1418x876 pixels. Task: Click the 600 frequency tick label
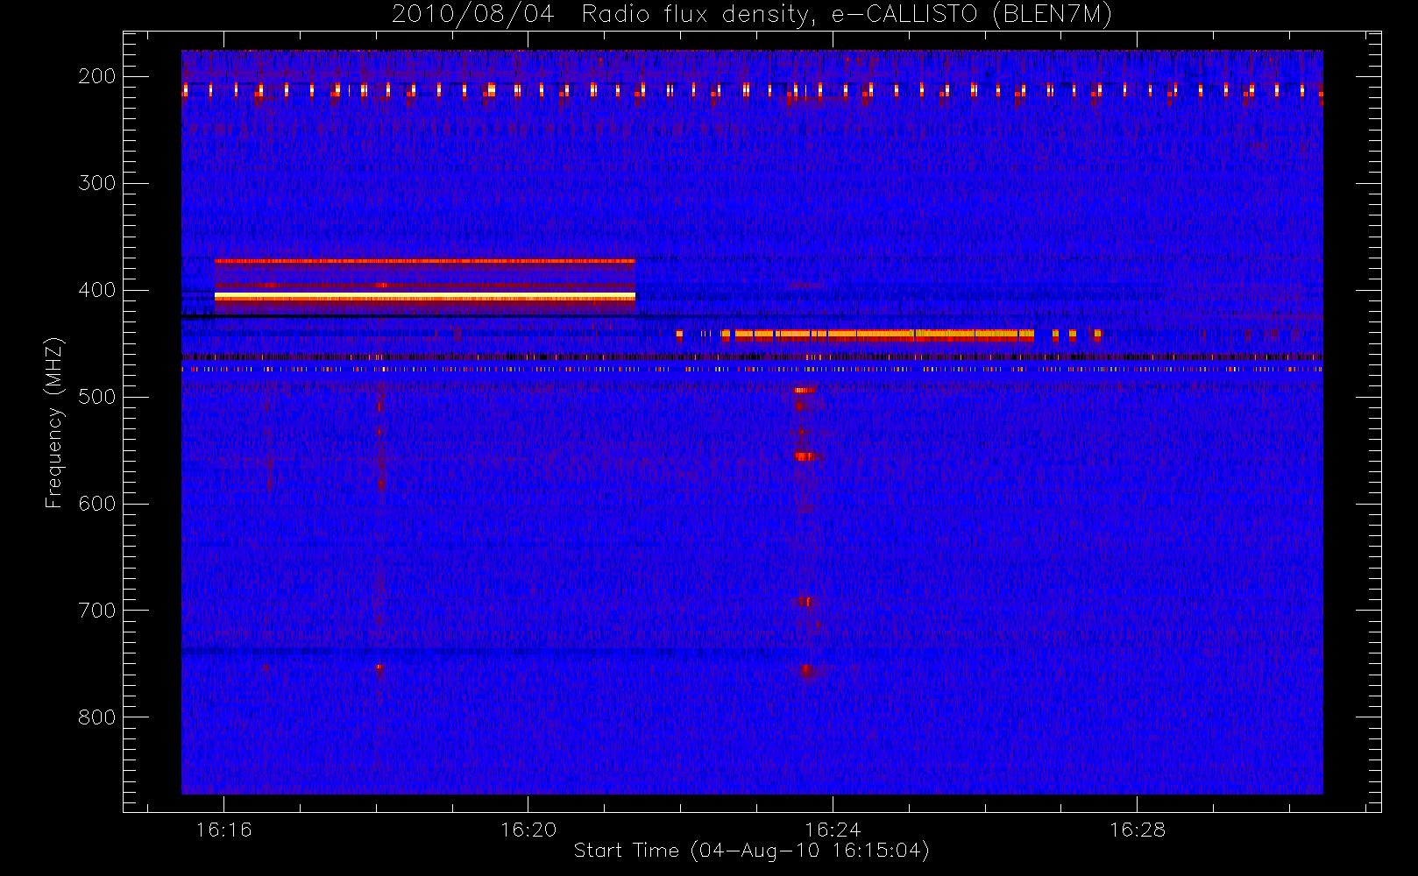(96, 504)
